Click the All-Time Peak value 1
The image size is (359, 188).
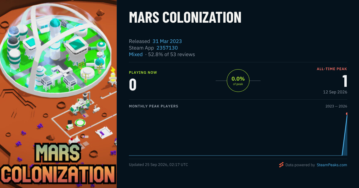[345, 81]
